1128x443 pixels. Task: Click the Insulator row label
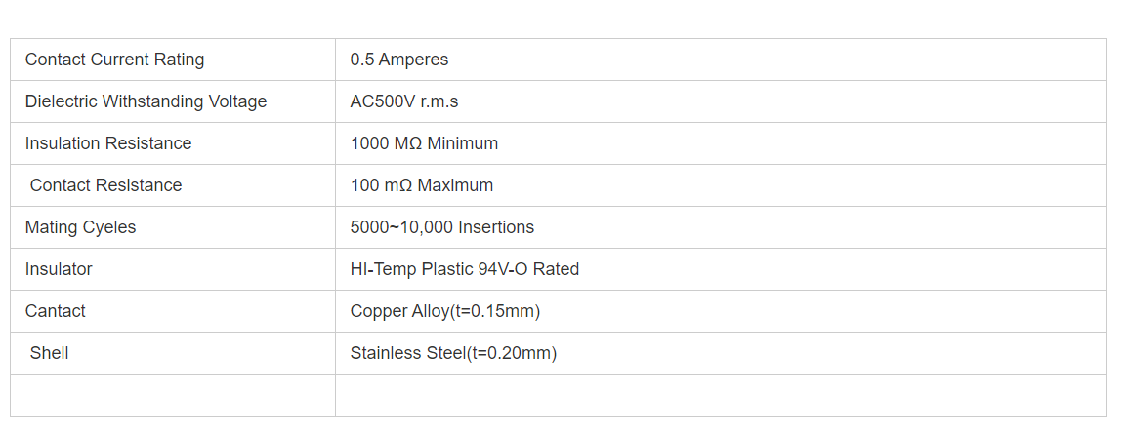coord(59,269)
